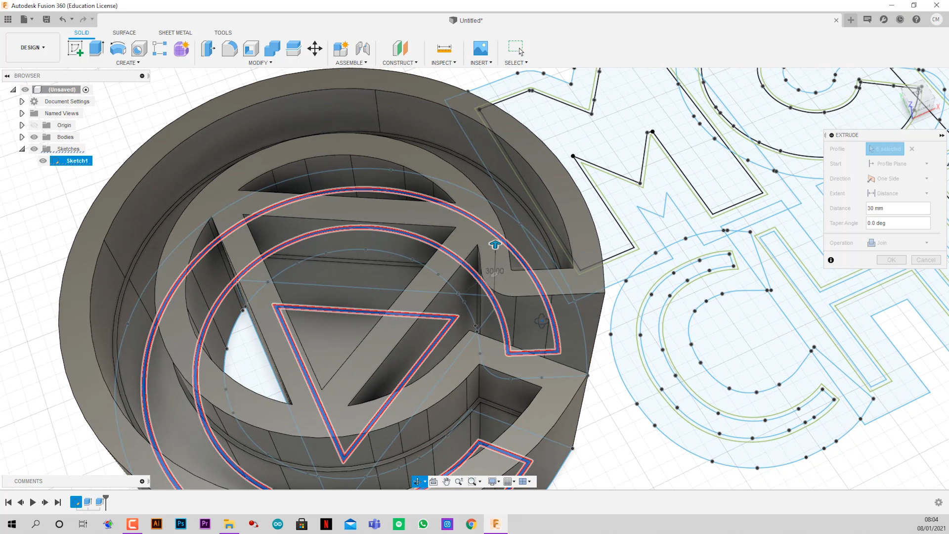Screen dimensions: 949x534
Task: Select the Create Sketch tool
Action: pos(75,48)
